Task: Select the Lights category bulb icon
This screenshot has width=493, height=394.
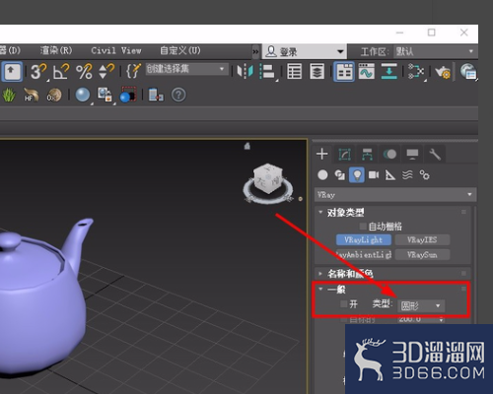Action: coord(357,175)
